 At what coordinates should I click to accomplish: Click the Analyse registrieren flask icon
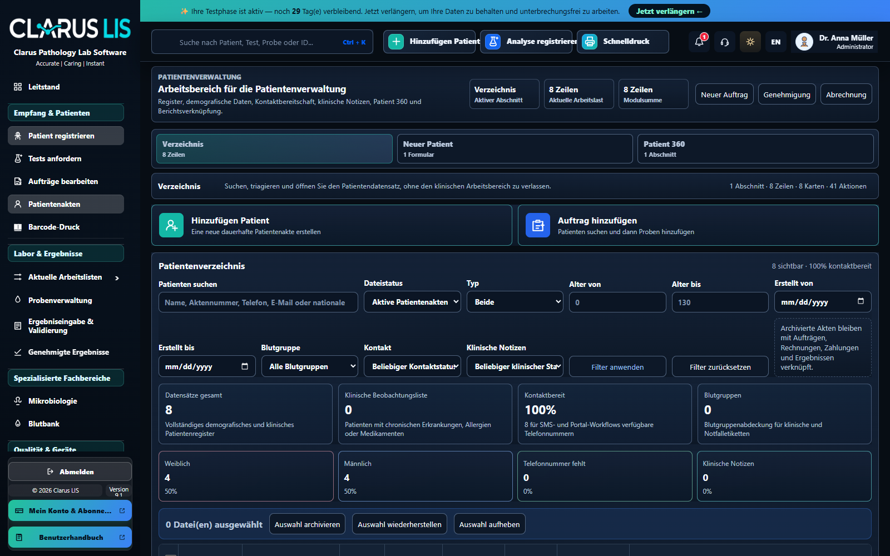(493, 42)
